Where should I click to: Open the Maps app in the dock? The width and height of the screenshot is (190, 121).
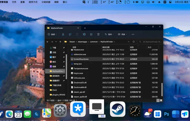(47, 113)
